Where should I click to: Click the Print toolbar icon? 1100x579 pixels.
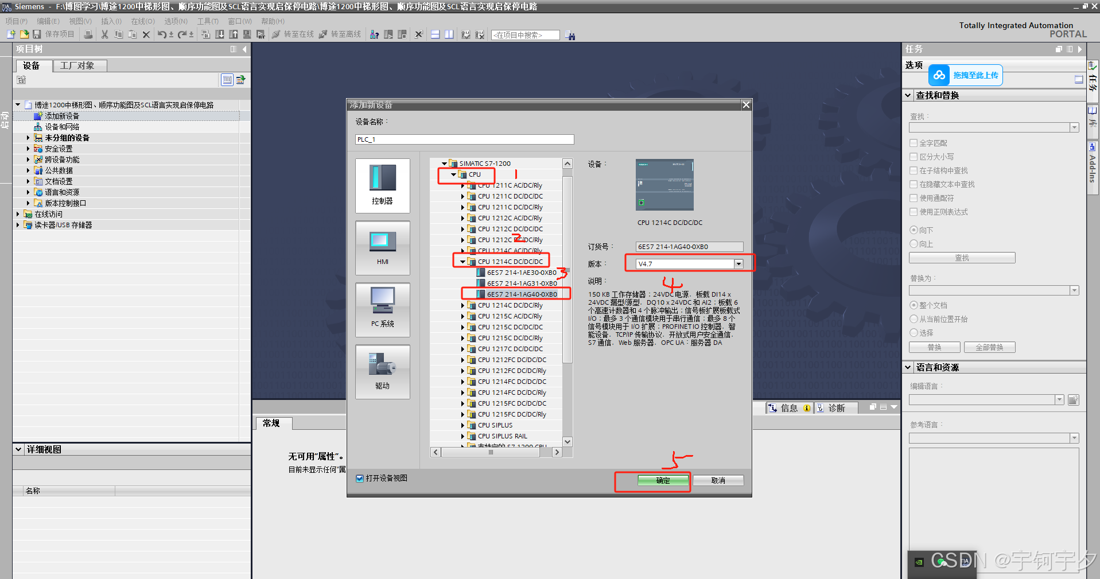coord(88,34)
